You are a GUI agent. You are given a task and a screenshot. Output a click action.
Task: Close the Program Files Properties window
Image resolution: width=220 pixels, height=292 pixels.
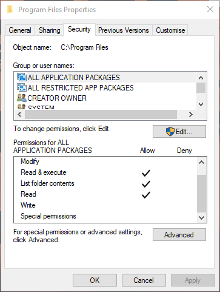(x=210, y=9)
